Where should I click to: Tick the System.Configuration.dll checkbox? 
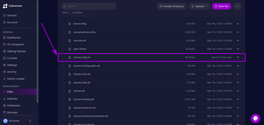63,66
